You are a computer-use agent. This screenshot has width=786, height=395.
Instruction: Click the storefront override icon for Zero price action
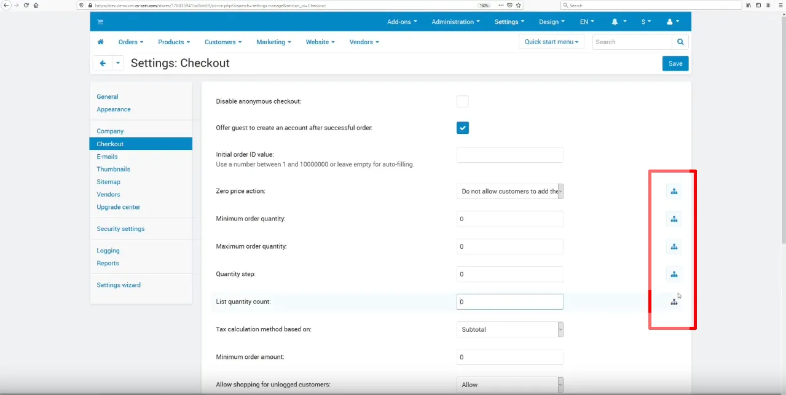tap(674, 191)
